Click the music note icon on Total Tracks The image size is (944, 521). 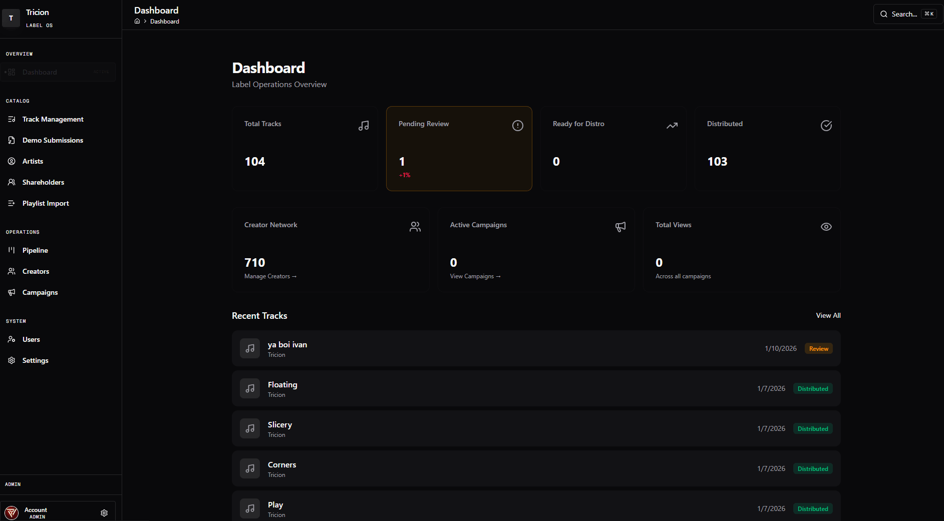(x=364, y=125)
